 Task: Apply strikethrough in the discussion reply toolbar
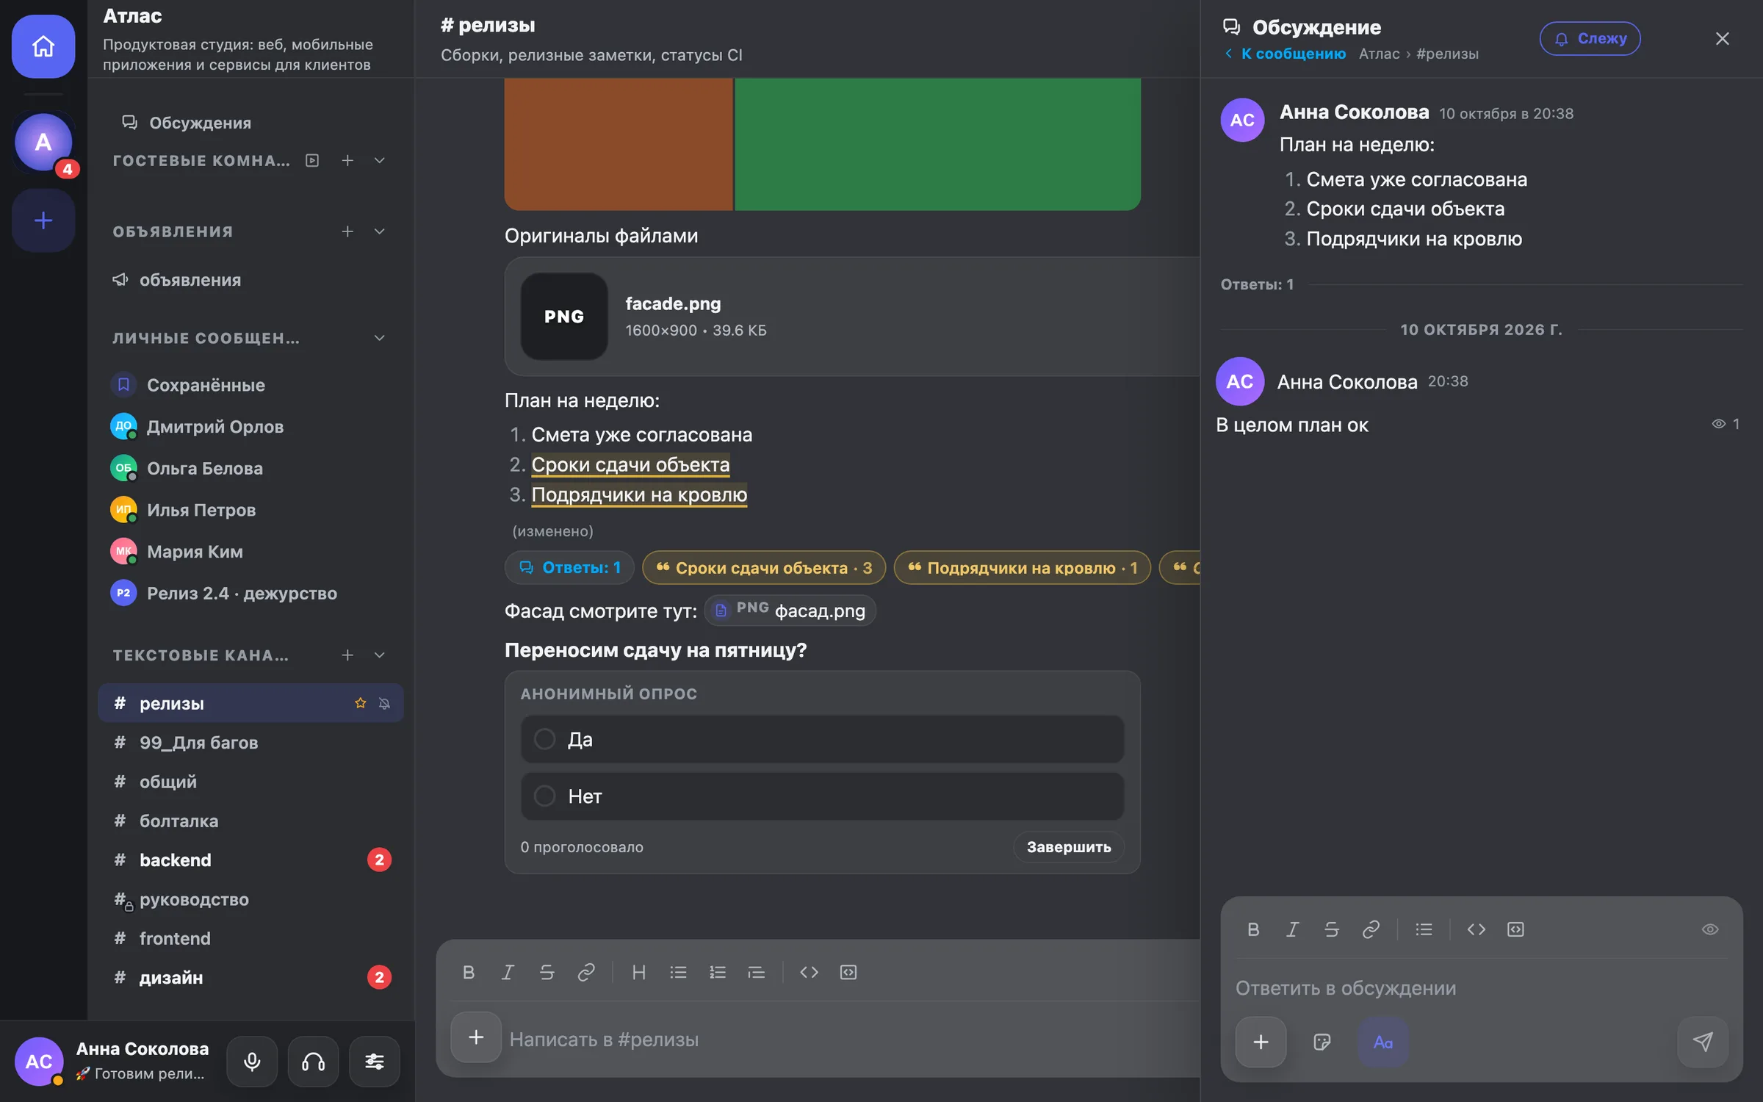coord(1332,929)
